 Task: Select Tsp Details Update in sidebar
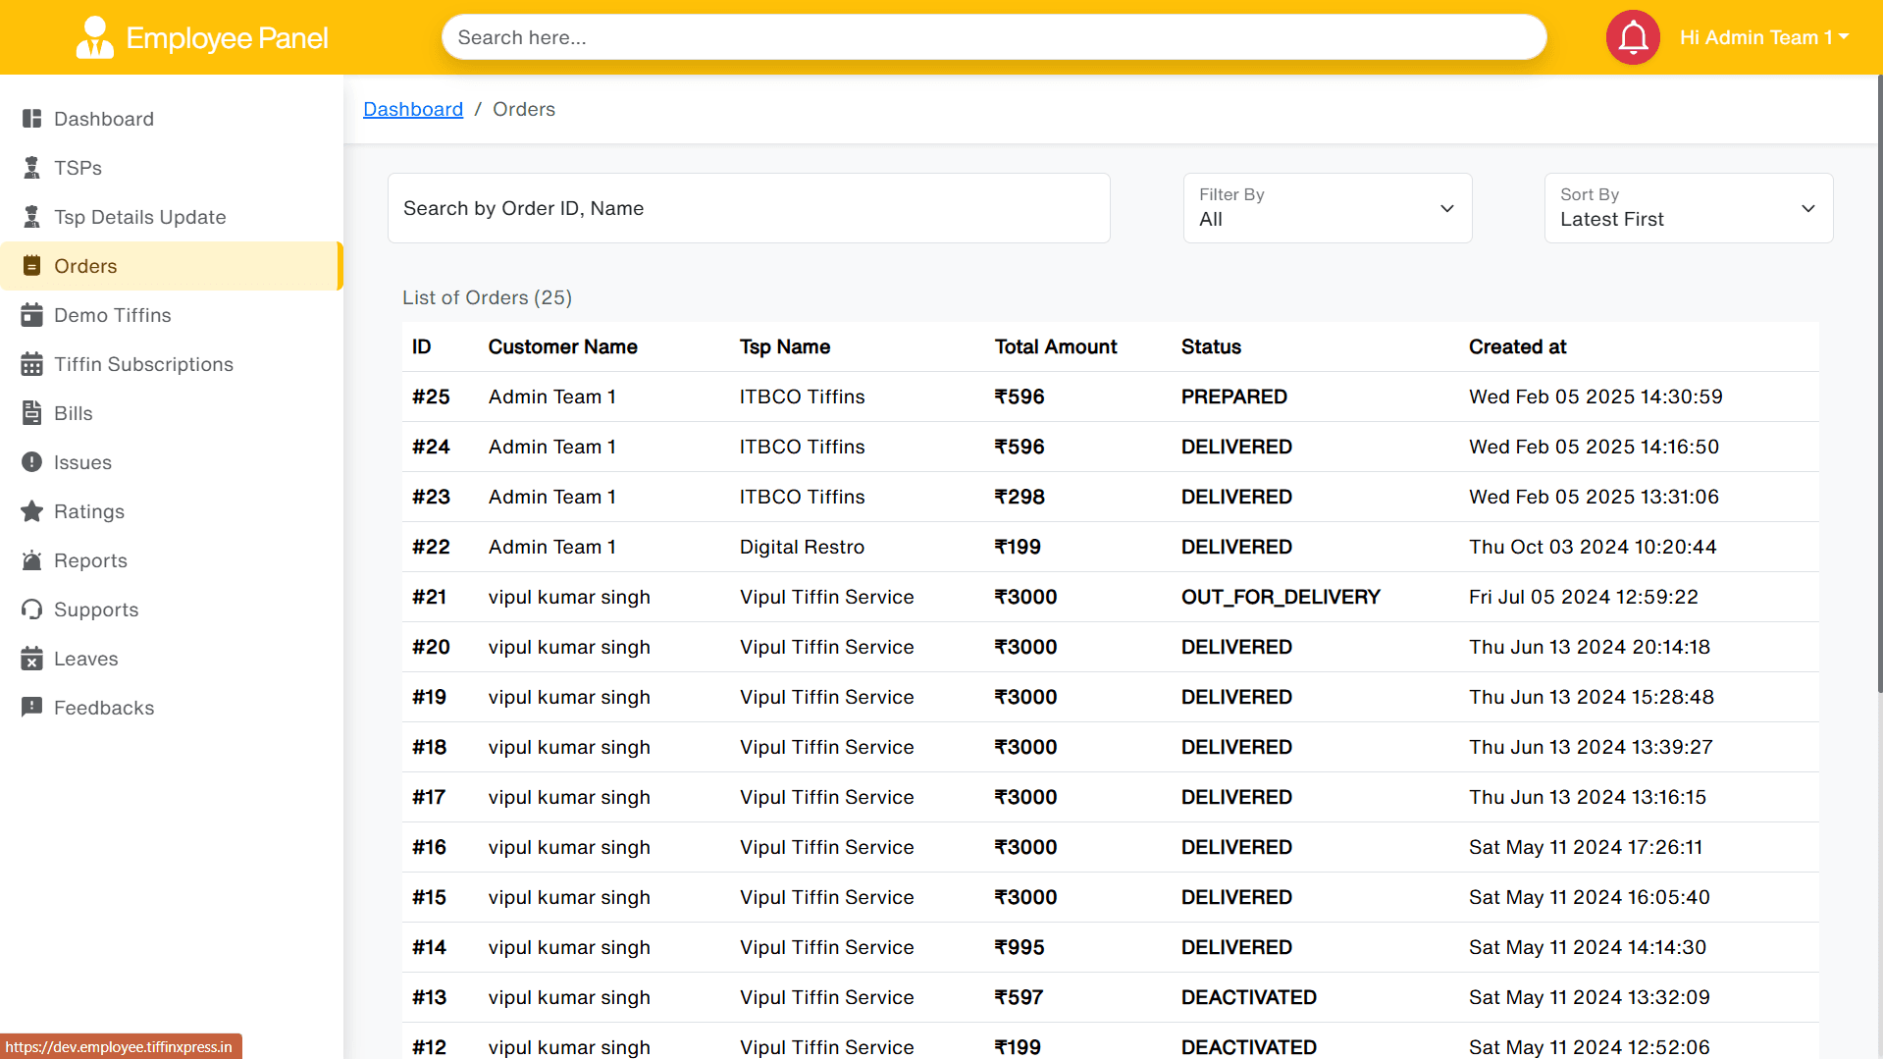pos(139,217)
